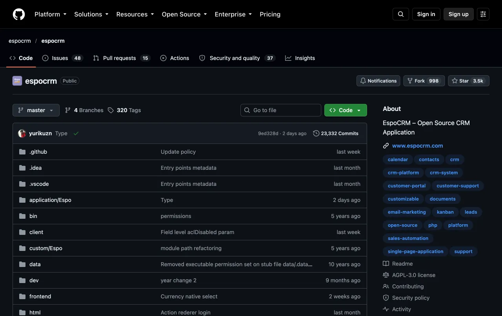The width and height of the screenshot is (502, 316).
Task: Click the Contributing people icon
Action: click(x=386, y=287)
